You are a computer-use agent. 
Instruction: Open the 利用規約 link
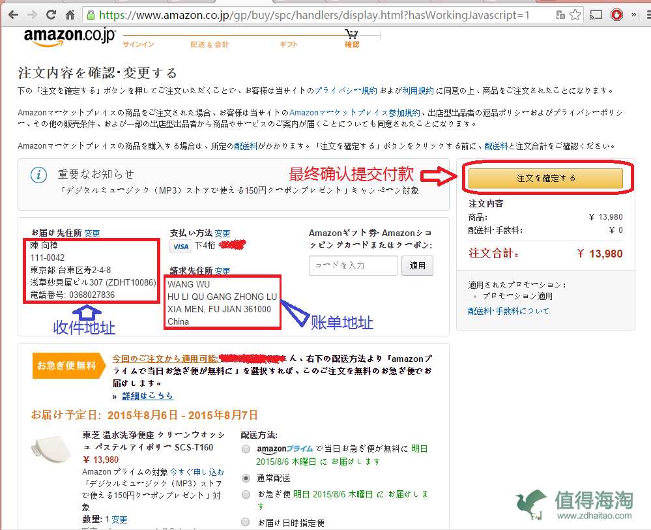418,91
